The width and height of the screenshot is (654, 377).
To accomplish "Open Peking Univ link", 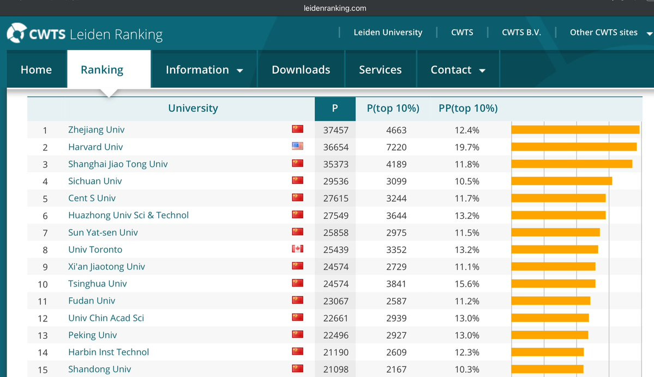I will point(93,335).
